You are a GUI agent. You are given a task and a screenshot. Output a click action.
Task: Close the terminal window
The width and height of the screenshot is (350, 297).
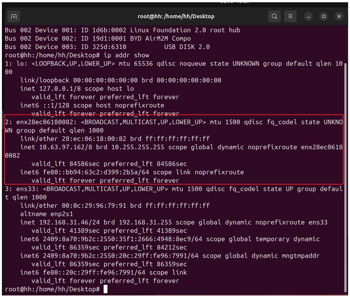pos(339,17)
